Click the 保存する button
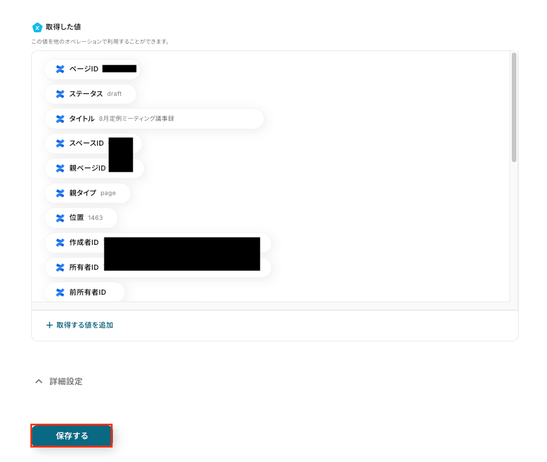This screenshot has height=462, width=547. tap(71, 435)
